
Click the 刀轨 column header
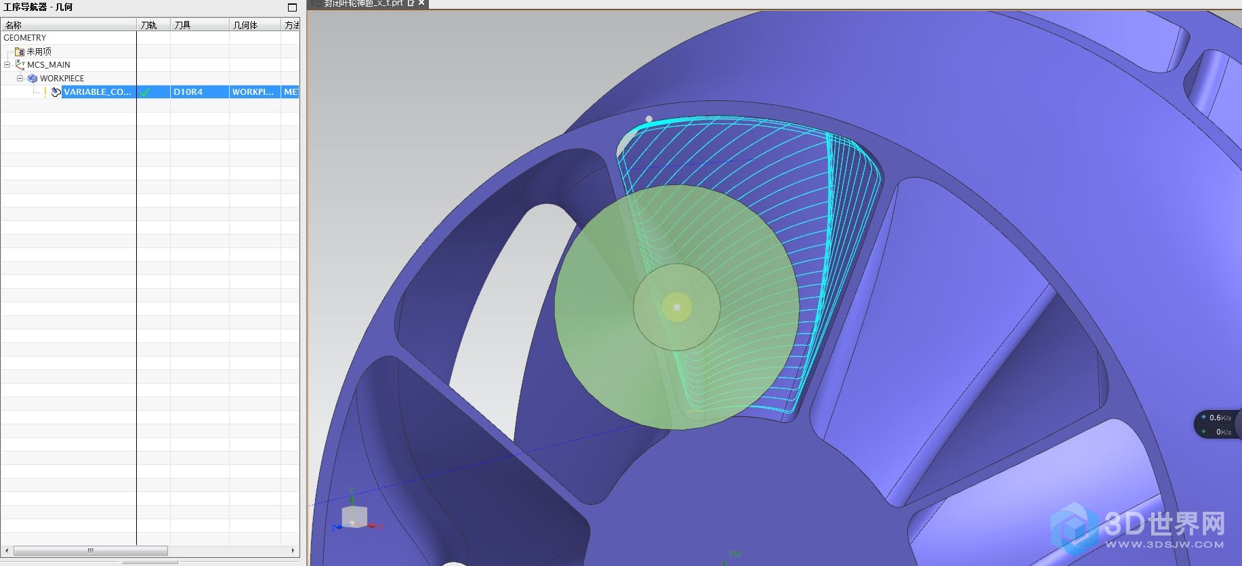pyautogui.click(x=153, y=25)
